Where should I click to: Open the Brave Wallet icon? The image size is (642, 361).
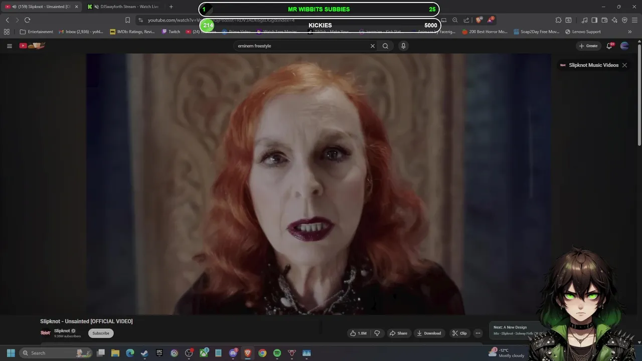point(604,20)
